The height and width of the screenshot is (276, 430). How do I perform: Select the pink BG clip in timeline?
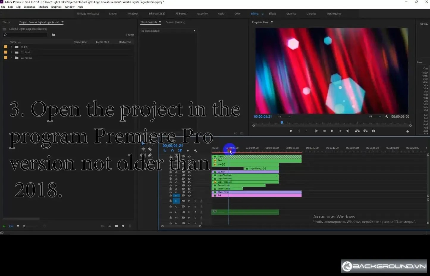tap(256, 196)
